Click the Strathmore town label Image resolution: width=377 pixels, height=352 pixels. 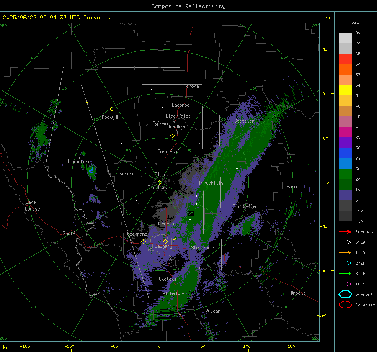pyautogui.click(x=204, y=248)
